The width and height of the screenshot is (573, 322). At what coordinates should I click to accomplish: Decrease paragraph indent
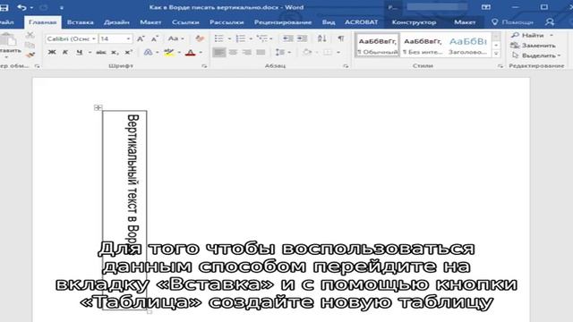point(288,38)
